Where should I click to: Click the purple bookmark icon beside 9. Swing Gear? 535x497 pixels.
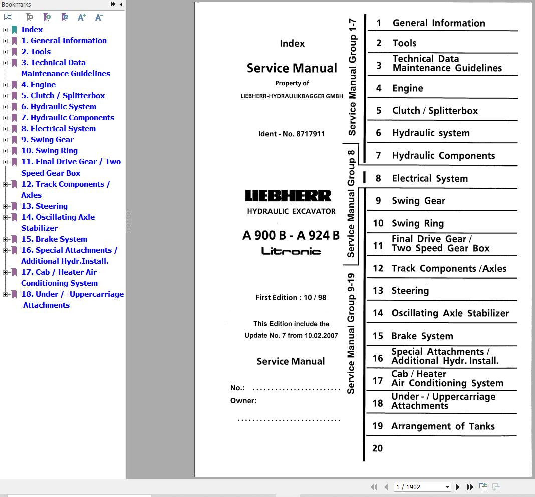click(x=14, y=140)
